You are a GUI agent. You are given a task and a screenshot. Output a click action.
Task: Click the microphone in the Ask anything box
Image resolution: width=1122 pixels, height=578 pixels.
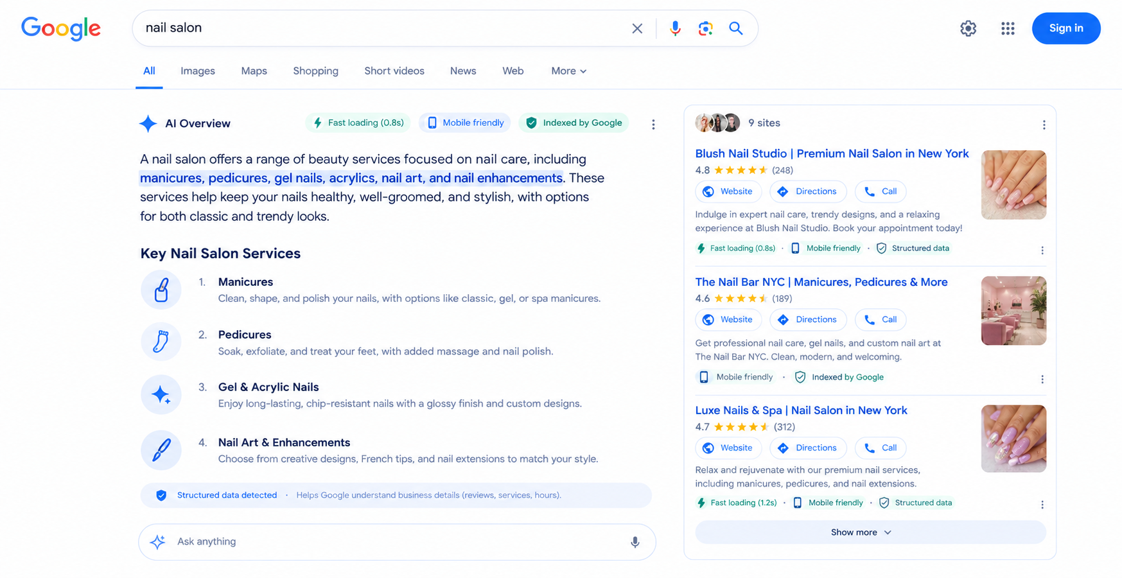pos(635,542)
